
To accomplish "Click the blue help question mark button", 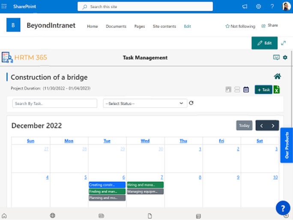I will click(283, 208).
